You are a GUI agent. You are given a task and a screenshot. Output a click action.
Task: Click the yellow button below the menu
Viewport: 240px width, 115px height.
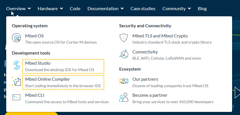tap(31, 113)
